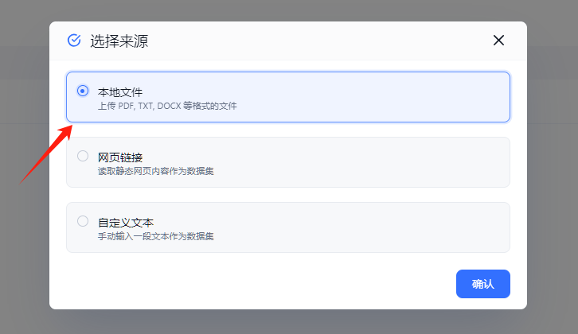Select the 本地文件 radio button
This screenshot has height=334, width=578.
tap(83, 91)
